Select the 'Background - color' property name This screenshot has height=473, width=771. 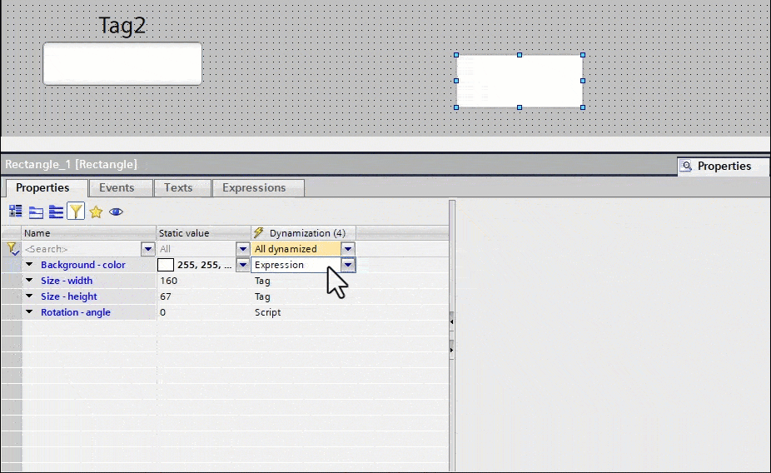[x=83, y=265]
